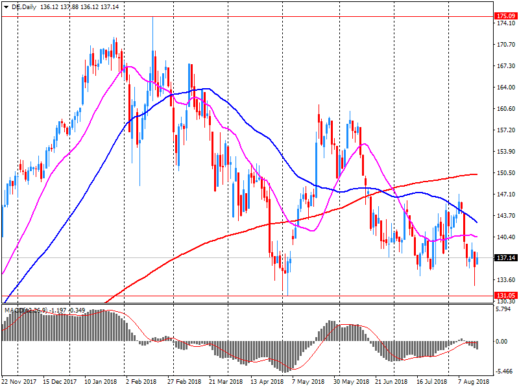
Task: Click the OHLC values 136.12 137.88 136.12 137.14
Action: 79,7
